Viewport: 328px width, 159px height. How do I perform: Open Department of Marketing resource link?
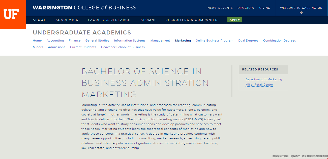click(264, 79)
